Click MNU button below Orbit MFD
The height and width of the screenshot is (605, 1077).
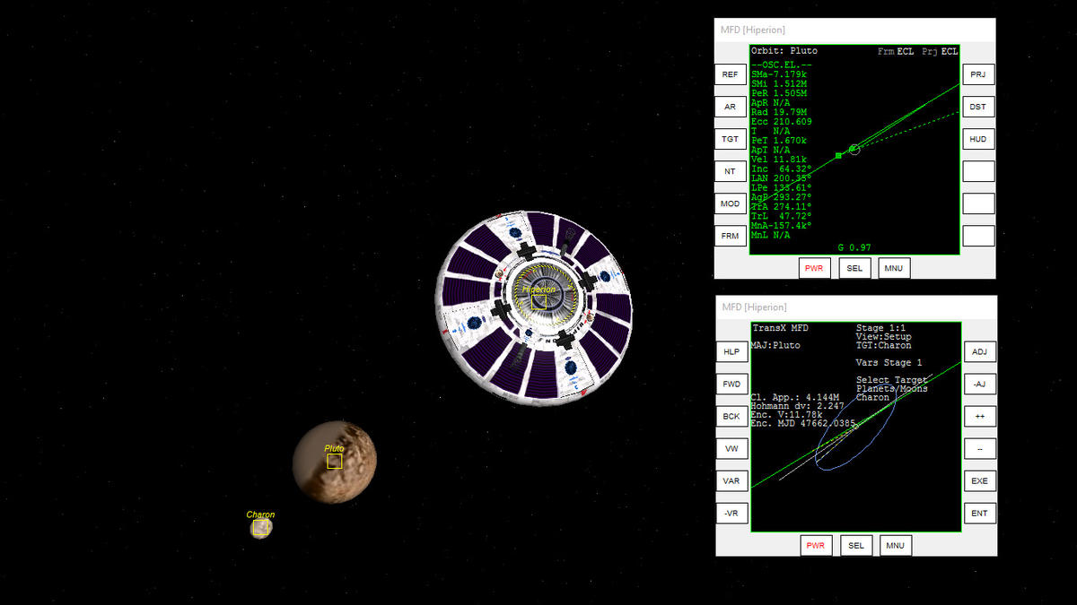(895, 268)
